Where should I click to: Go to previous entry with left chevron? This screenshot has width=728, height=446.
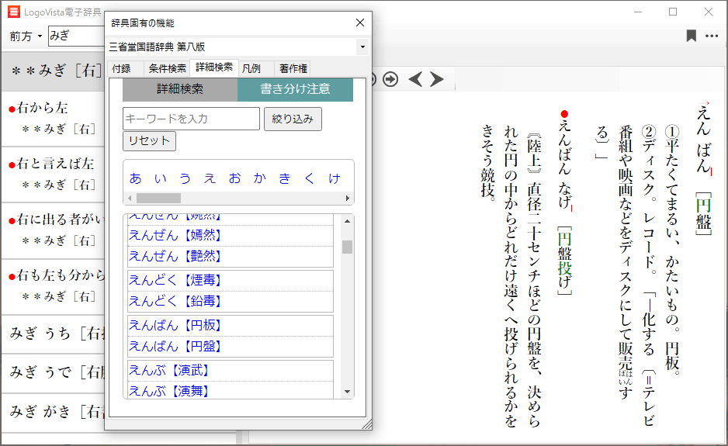pos(416,78)
